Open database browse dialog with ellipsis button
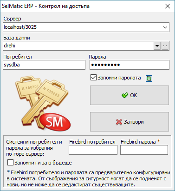 coord(165,46)
